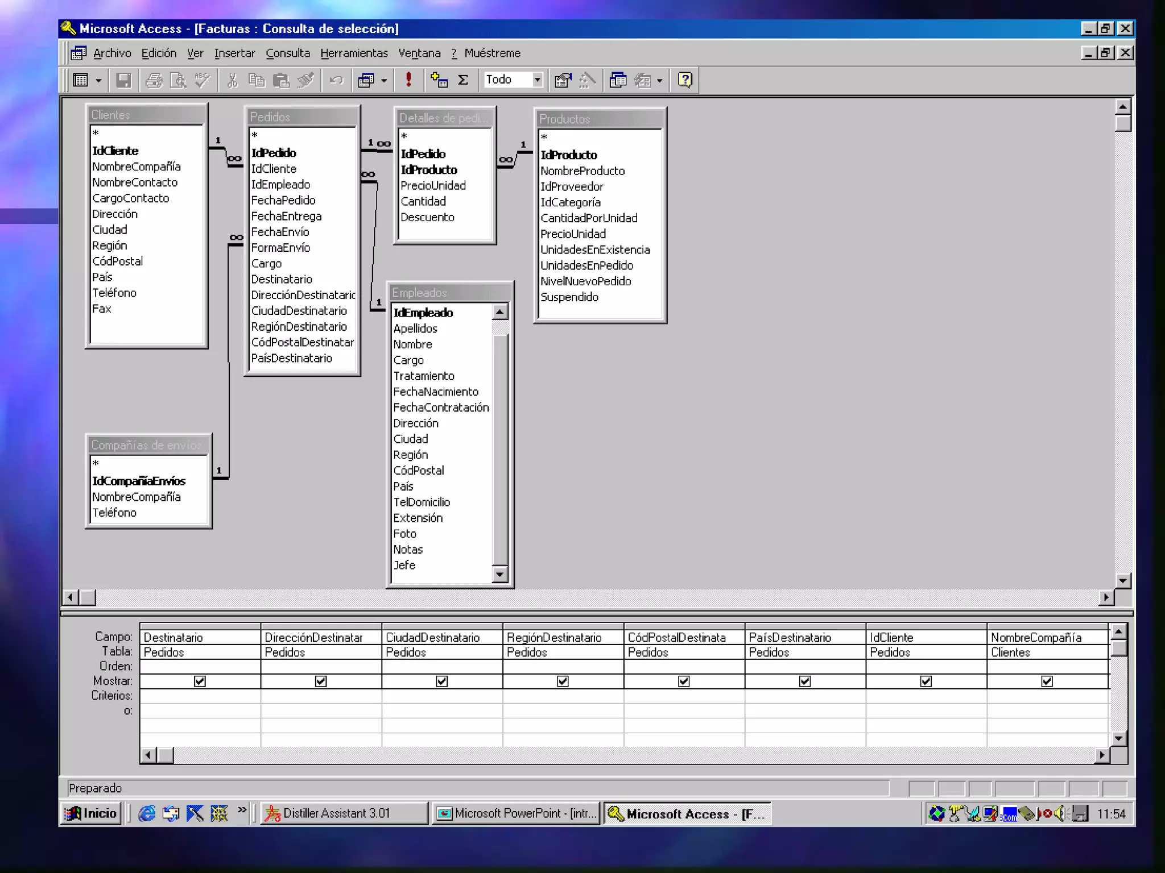
Task: Open the Consulta menu
Action: [x=288, y=53]
